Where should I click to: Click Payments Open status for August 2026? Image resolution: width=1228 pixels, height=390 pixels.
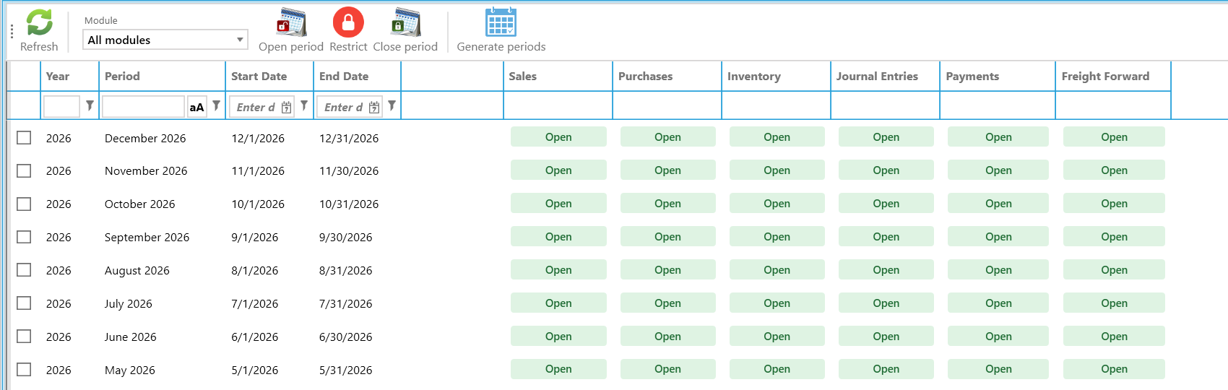point(998,270)
